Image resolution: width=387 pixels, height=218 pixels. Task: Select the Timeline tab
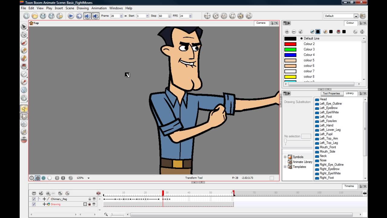click(x=349, y=186)
